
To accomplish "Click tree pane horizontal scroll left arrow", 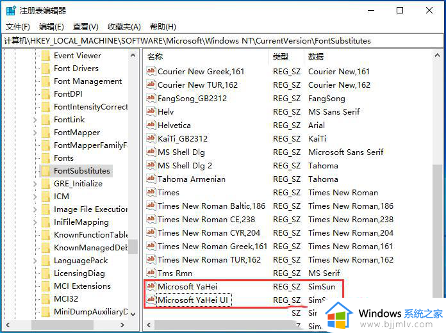I will (8, 325).
